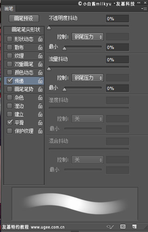Viewport: 148px width, 232px height.
Task: Click the 画笔预设 button
Action: [x=24, y=18]
